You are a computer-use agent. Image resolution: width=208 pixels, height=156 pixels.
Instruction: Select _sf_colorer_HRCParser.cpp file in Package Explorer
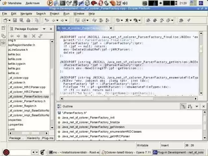[x=27, y=87]
